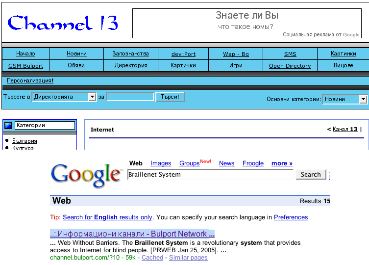Click Google search box with Braillenet System

(x=210, y=175)
